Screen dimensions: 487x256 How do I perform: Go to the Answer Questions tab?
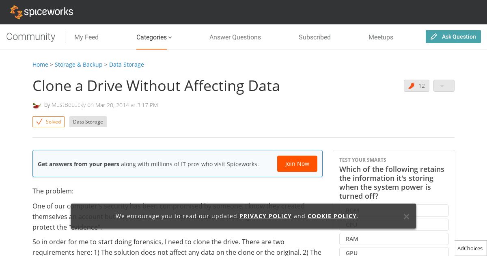[235, 37]
